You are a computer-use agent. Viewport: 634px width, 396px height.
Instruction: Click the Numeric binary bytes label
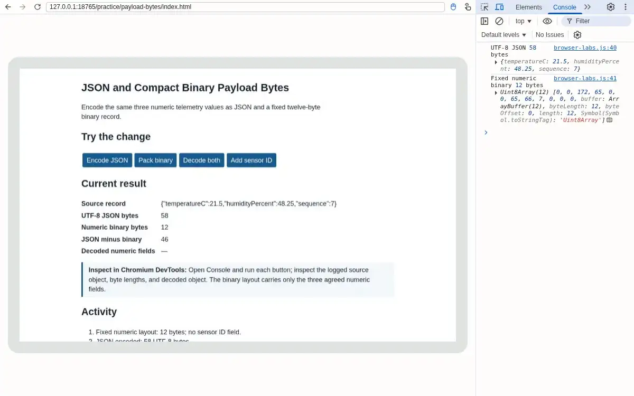tap(115, 228)
